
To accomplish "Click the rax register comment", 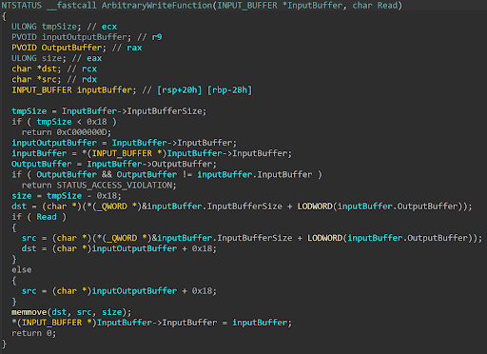I will pyautogui.click(x=134, y=48).
